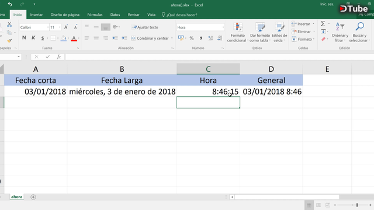Toggle italic with K button
The height and width of the screenshot is (210, 374).
tap(33, 38)
